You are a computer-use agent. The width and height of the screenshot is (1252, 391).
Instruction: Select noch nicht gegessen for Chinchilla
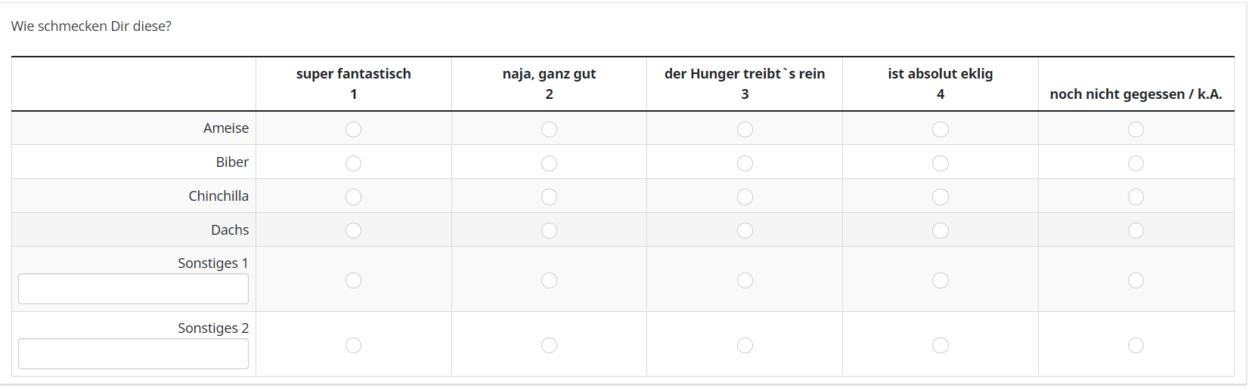click(1136, 197)
